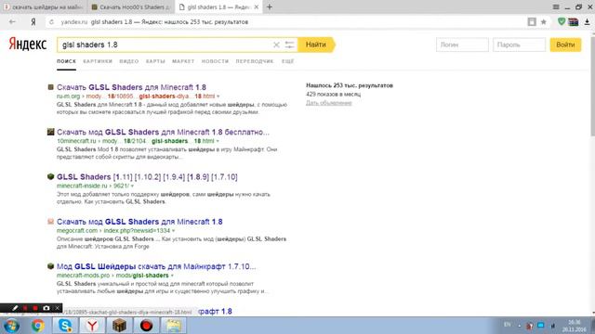The width and height of the screenshot is (595, 334).
Task: Open the File Explorer taskbar icon
Action: click(x=174, y=326)
